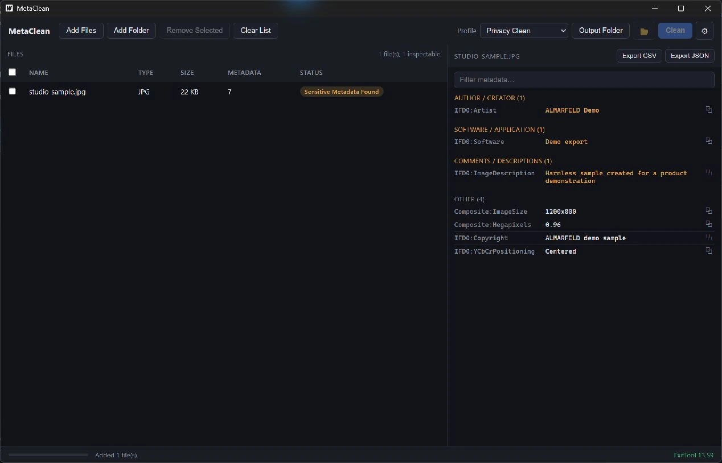Viewport: 722px width, 463px height.
Task: Click the ALMARFELD demo sample copyright value
Action: (585, 238)
